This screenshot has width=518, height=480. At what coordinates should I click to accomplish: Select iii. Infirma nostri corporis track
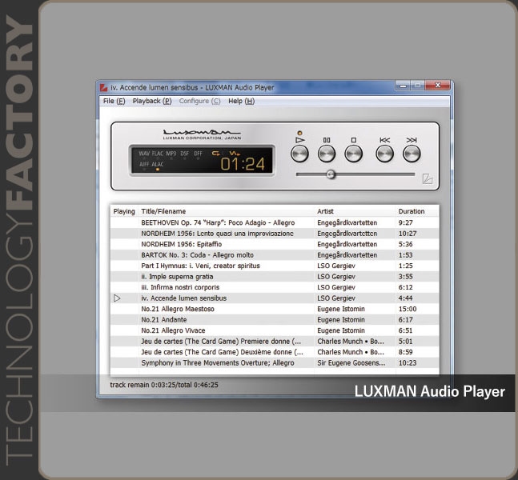tap(275, 287)
